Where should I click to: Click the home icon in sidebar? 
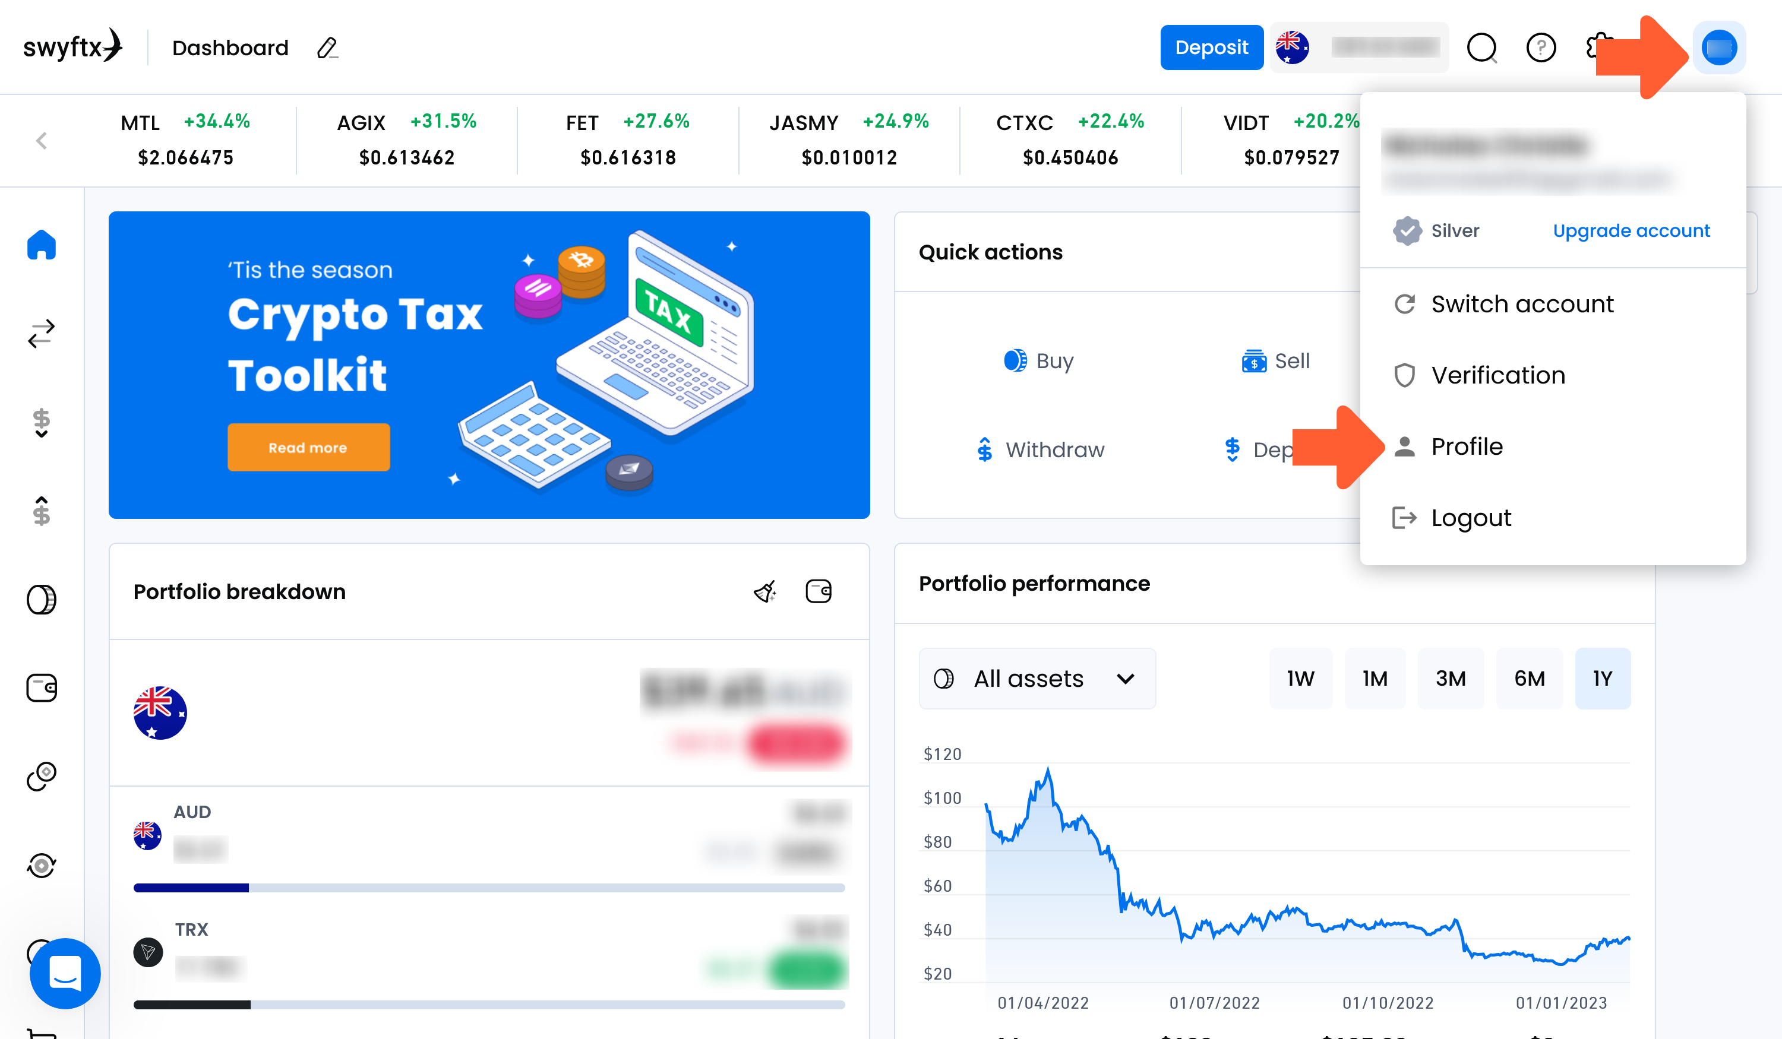[x=41, y=245]
